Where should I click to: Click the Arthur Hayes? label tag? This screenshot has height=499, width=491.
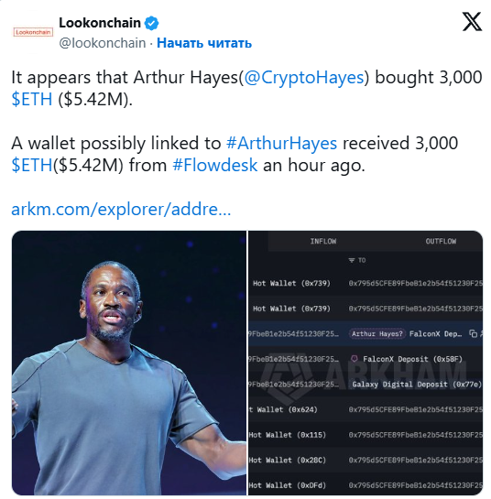coord(377,334)
